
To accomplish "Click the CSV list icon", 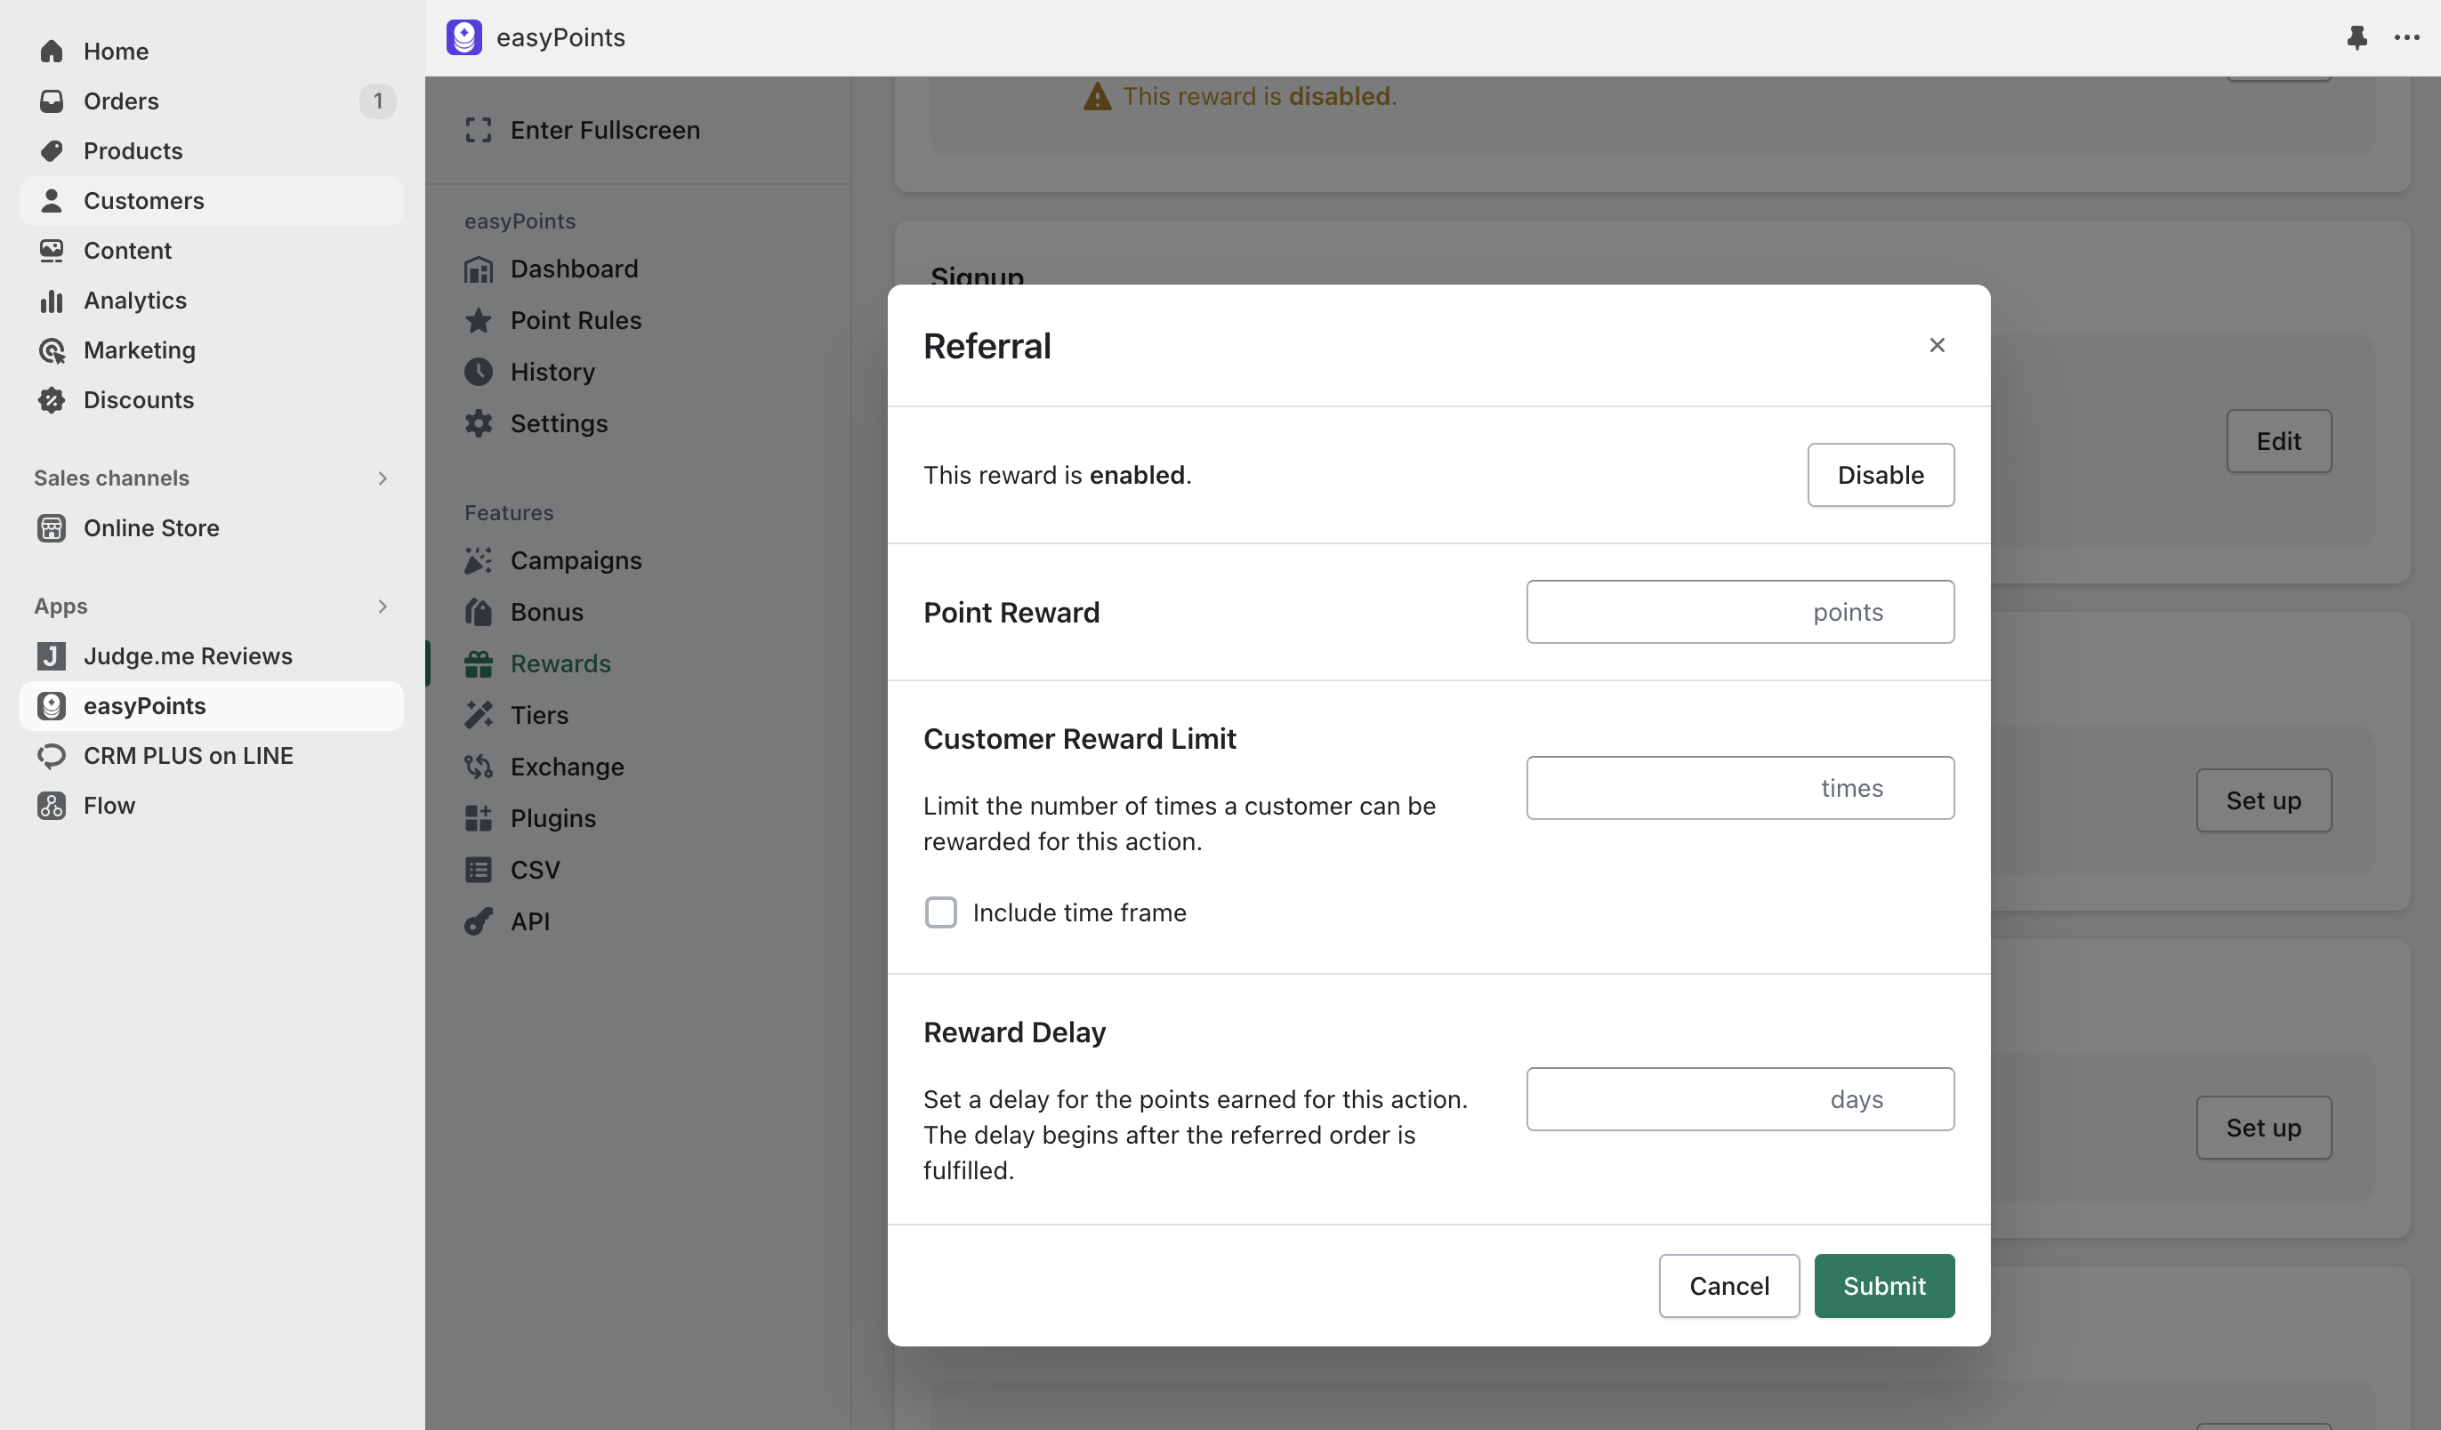I will (x=479, y=870).
